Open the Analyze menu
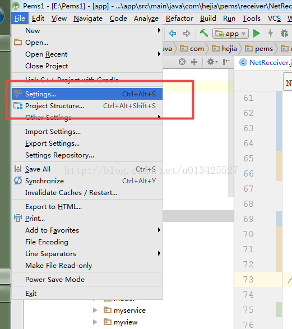 pos(146,18)
